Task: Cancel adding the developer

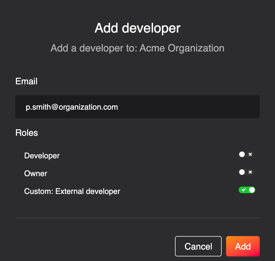Action: 198,246
